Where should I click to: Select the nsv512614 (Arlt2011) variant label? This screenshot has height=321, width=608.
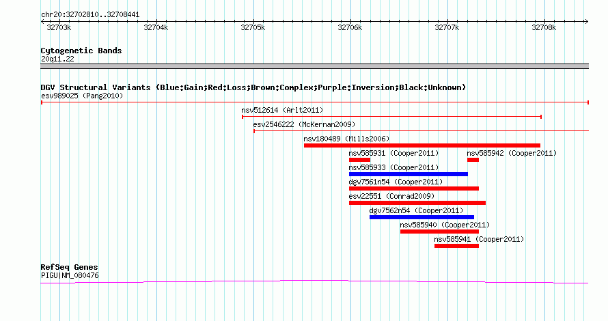click(282, 110)
